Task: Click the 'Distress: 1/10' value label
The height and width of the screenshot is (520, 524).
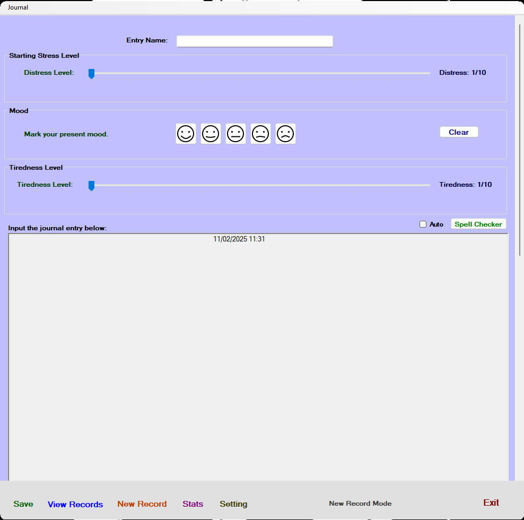Action: (462, 73)
